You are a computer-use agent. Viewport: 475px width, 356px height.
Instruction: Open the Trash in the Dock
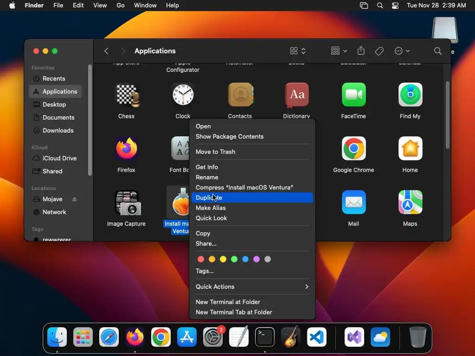coord(417,337)
